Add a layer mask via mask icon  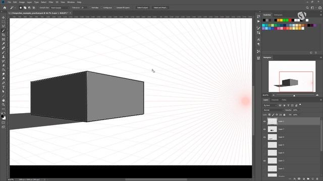coord(299,179)
